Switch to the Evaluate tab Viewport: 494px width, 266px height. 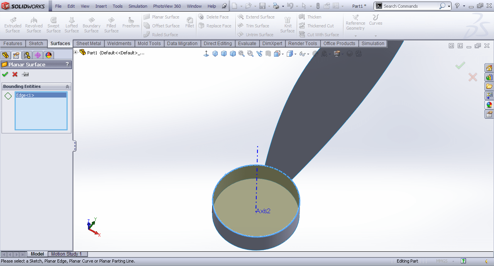coord(247,44)
